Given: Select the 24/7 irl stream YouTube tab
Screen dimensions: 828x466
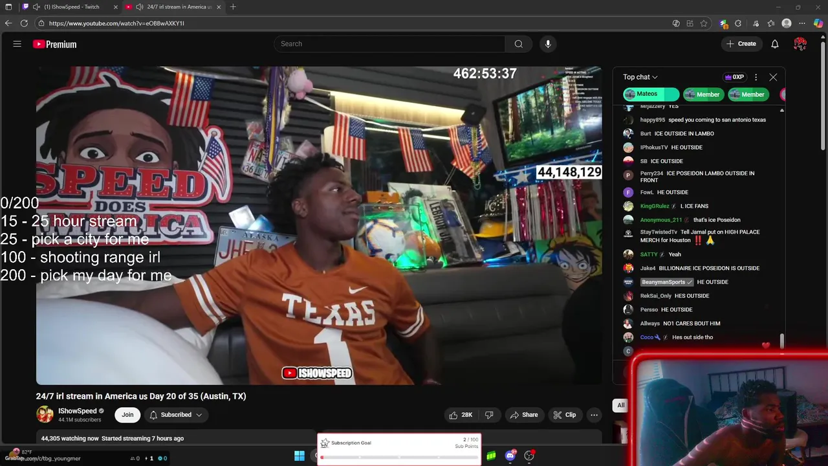Looking at the screenshot, I should click(x=173, y=6).
